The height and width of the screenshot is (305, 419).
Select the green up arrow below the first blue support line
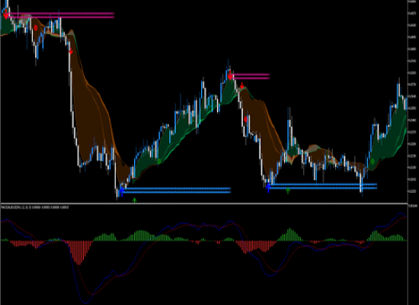coord(134,200)
